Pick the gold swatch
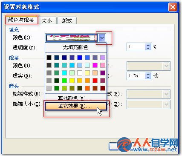 (x=80, y=81)
